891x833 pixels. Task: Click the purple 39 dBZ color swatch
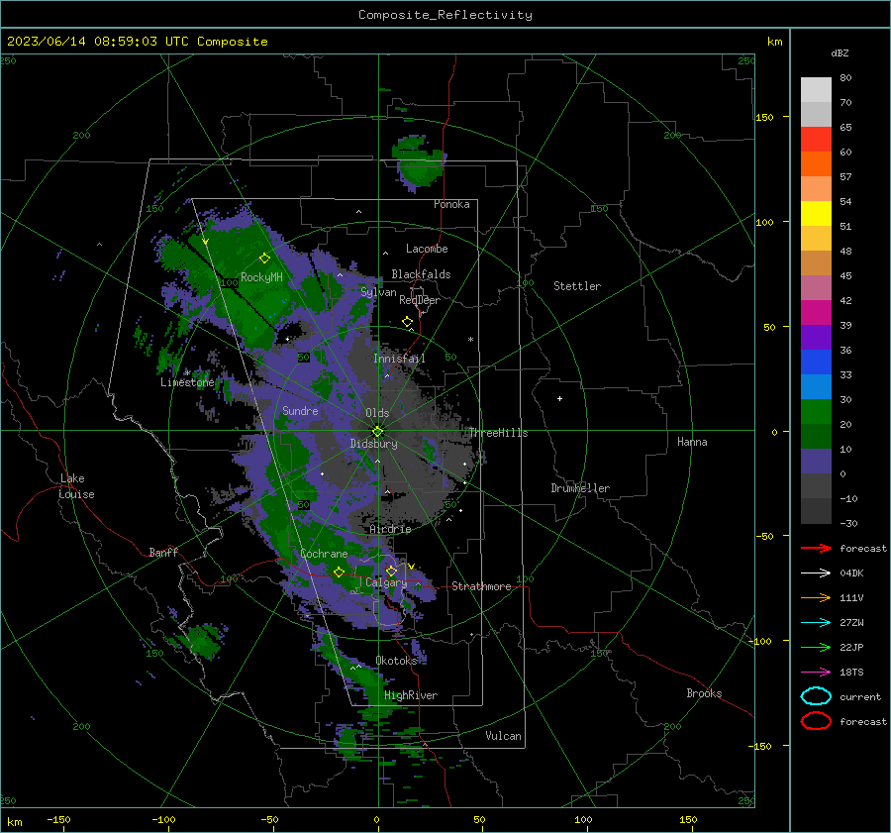816,337
